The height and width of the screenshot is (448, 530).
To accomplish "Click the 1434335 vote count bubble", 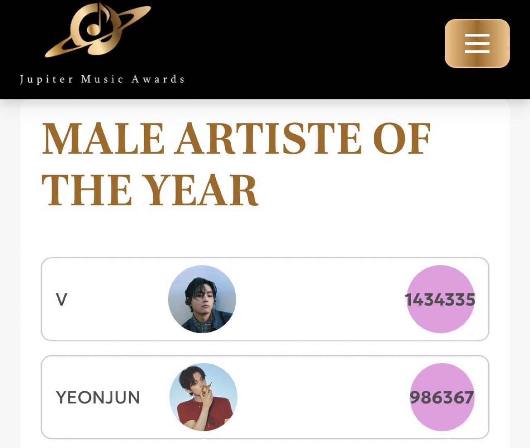I will click(440, 299).
